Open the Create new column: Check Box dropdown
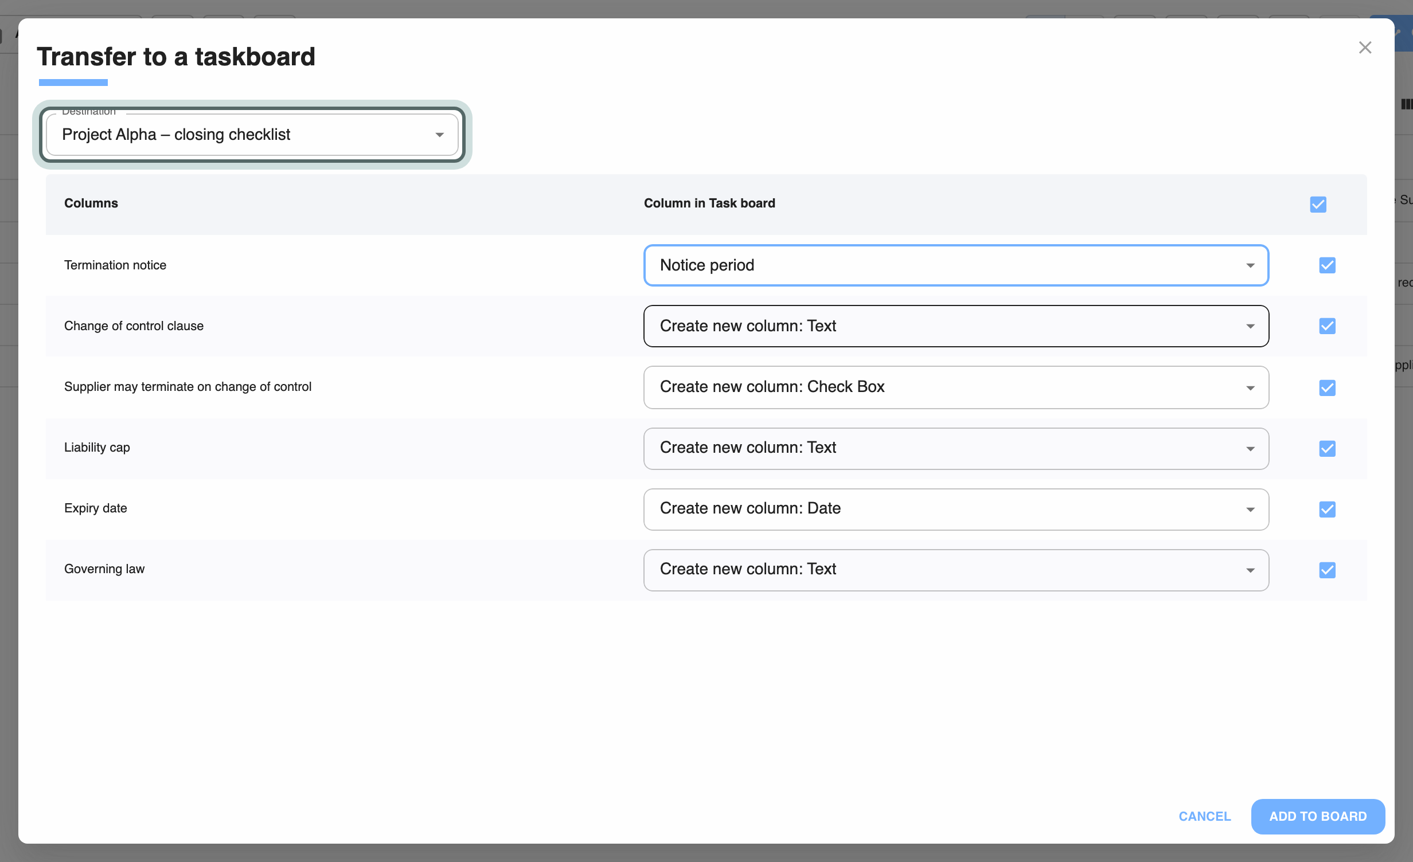 click(956, 387)
